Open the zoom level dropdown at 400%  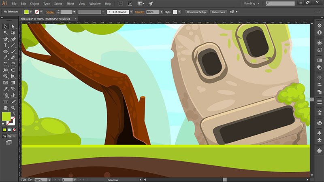(49, 180)
